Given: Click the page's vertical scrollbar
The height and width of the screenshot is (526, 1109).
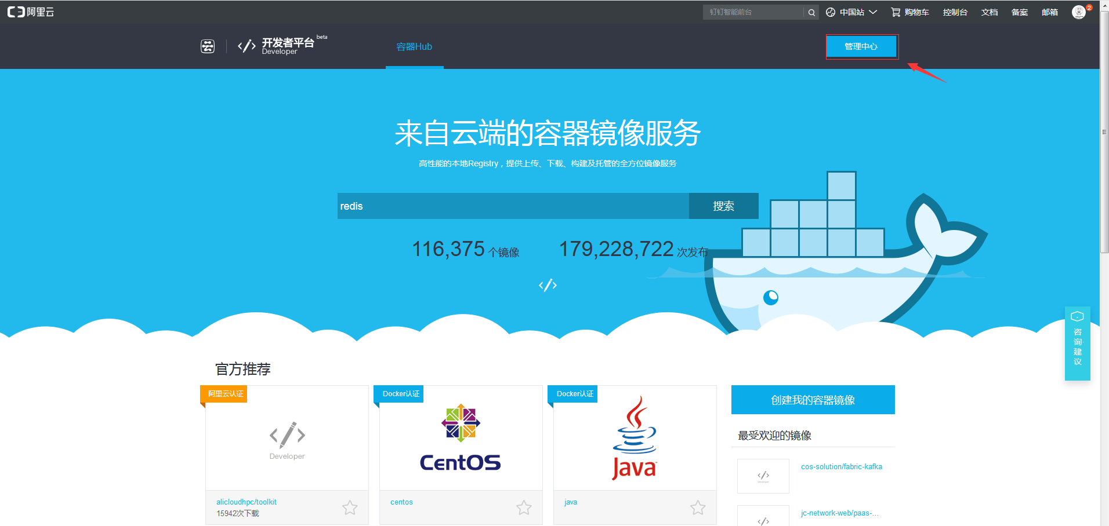Looking at the screenshot, I should 1104,132.
